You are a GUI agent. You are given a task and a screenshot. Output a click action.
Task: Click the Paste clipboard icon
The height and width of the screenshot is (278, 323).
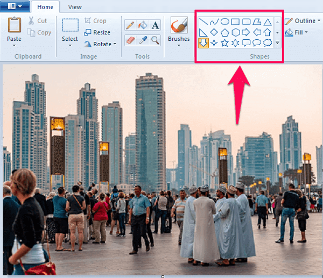[x=14, y=25]
